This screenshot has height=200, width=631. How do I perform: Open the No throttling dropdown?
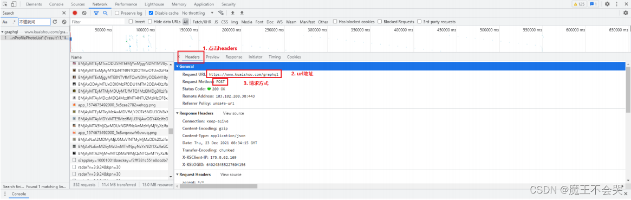[198, 13]
